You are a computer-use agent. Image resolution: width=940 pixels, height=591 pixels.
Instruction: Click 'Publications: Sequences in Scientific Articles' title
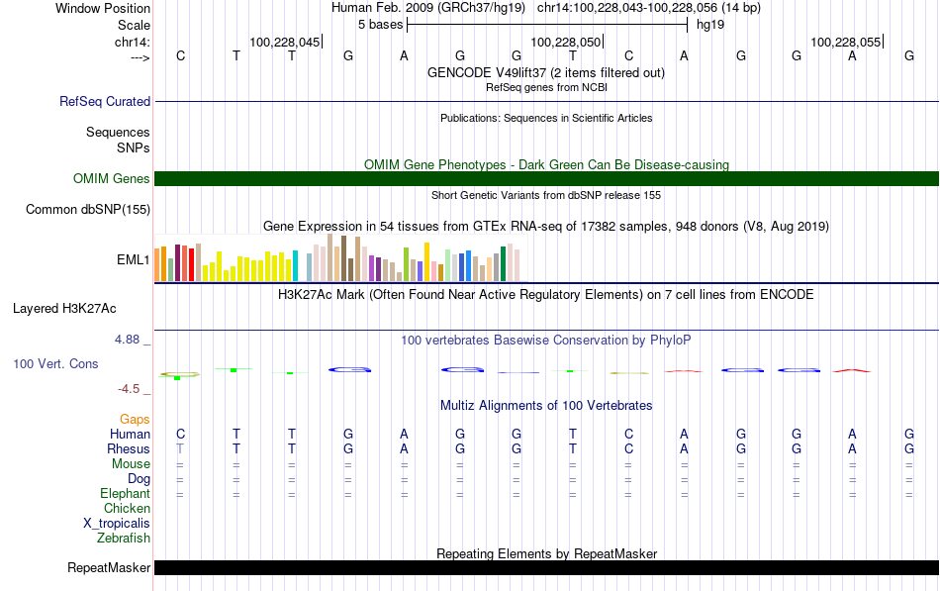[x=546, y=118]
